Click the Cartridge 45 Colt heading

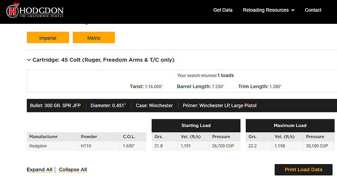pyautogui.click(x=104, y=60)
